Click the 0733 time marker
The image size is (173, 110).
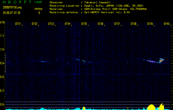tap(51, 24)
